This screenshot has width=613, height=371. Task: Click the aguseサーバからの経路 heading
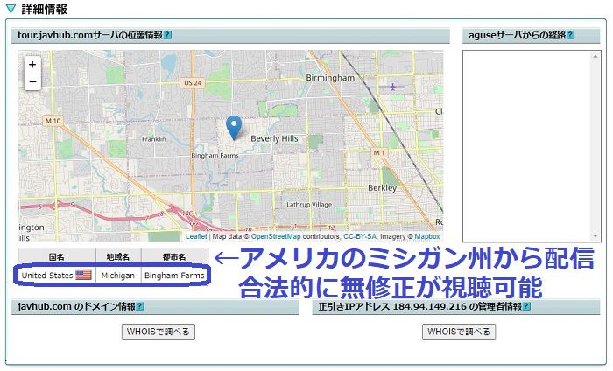point(518,35)
